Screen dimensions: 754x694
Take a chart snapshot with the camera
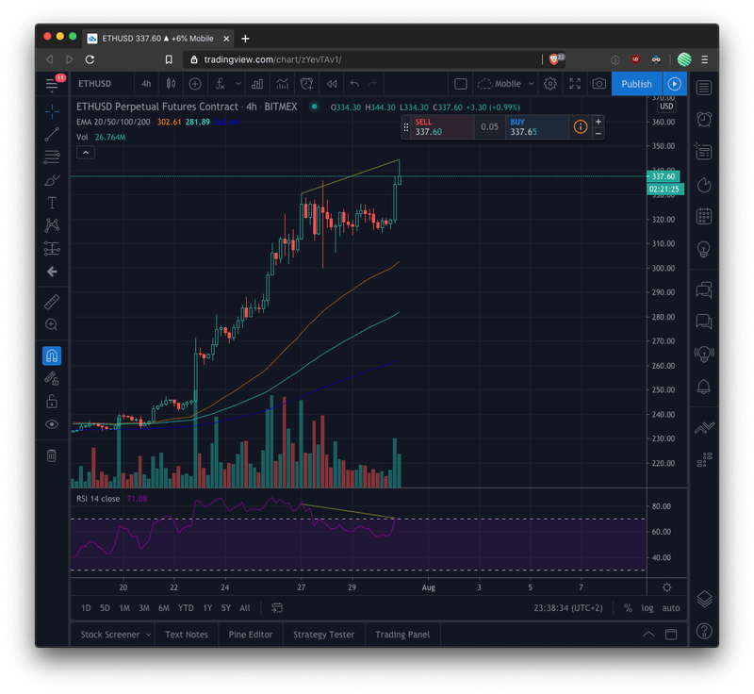(599, 84)
